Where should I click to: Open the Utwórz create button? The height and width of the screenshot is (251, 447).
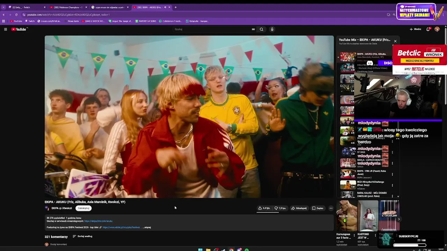point(416,29)
